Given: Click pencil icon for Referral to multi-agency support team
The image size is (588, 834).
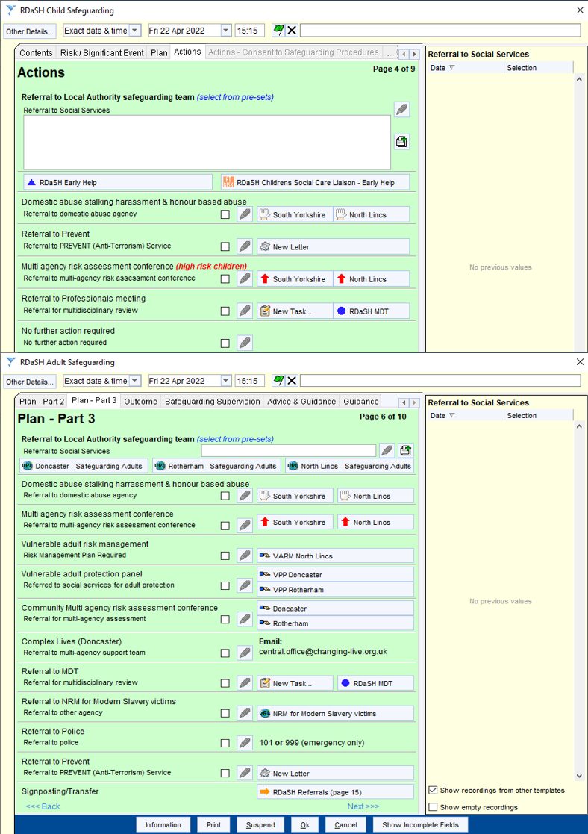Looking at the screenshot, I should click(245, 653).
